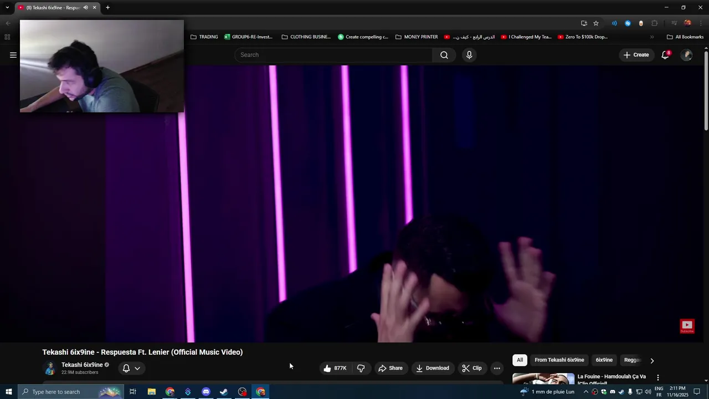The image size is (709, 399).
Task: Open Chrome profile avatar in toolbar
Action: tap(687, 23)
